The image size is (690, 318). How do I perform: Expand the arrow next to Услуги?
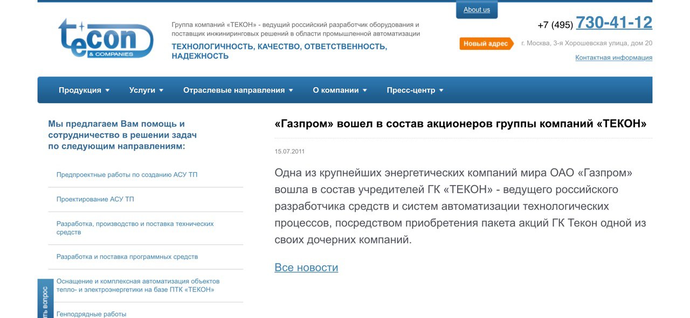pos(161,90)
